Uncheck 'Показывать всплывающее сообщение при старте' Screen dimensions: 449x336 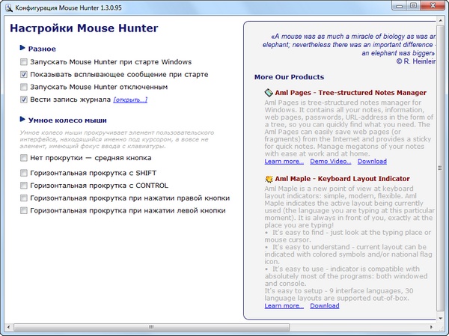coord(24,75)
